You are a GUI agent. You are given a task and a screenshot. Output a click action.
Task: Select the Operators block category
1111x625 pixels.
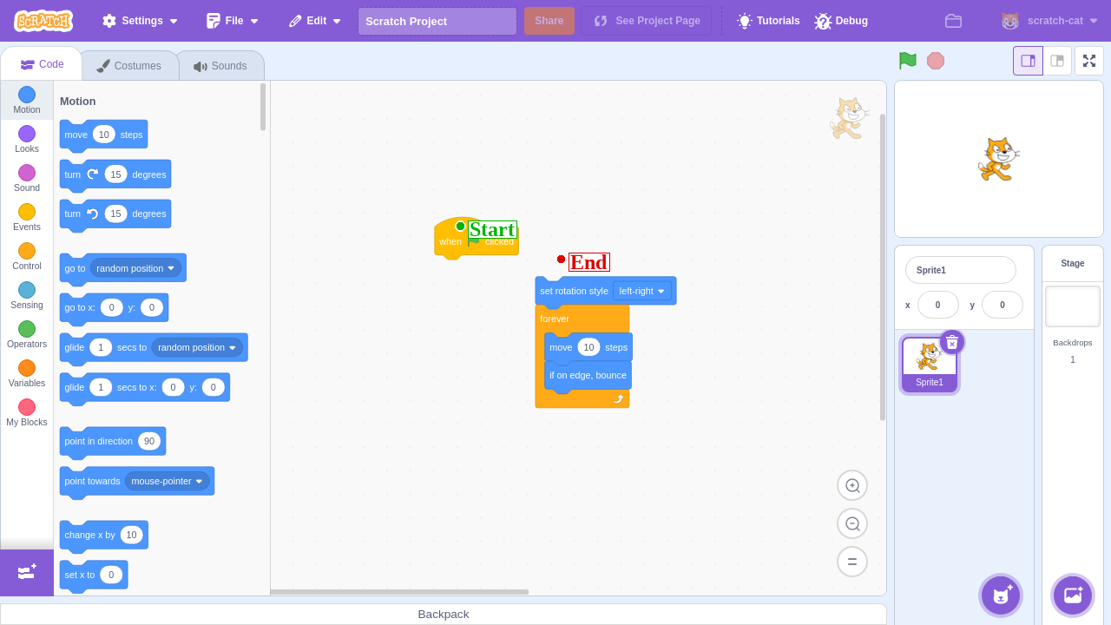pyautogui.click(x=27, y=335)
